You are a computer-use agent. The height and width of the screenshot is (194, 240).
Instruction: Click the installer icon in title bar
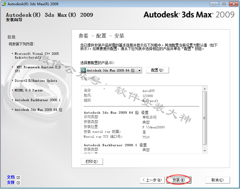(x=4, y=4)
